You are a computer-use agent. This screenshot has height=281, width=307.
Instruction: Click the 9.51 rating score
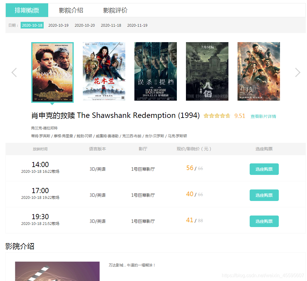[240, 116]
